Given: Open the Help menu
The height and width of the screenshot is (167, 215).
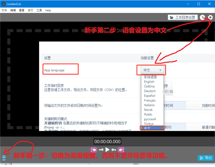Looking at the screenshot, I should [x=48, y=10].
